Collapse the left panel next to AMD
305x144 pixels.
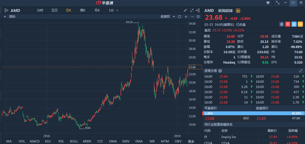pyautogui.click(x=6, y=10)
